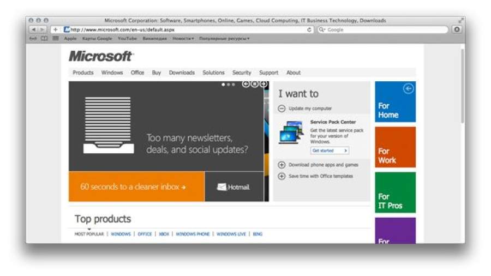Click the magnifier icon in the Google search field
The height and width of the screenshot is (276, 491).
[321, 30]
